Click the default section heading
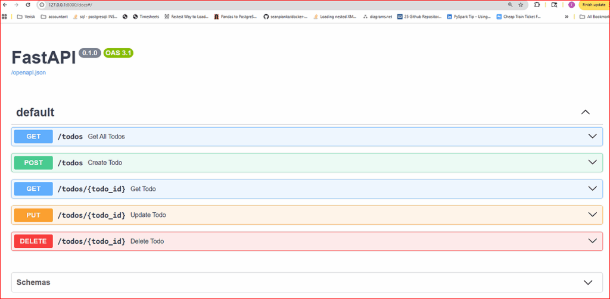The height and width of the screenshot is (299, 610). (35, 112)
